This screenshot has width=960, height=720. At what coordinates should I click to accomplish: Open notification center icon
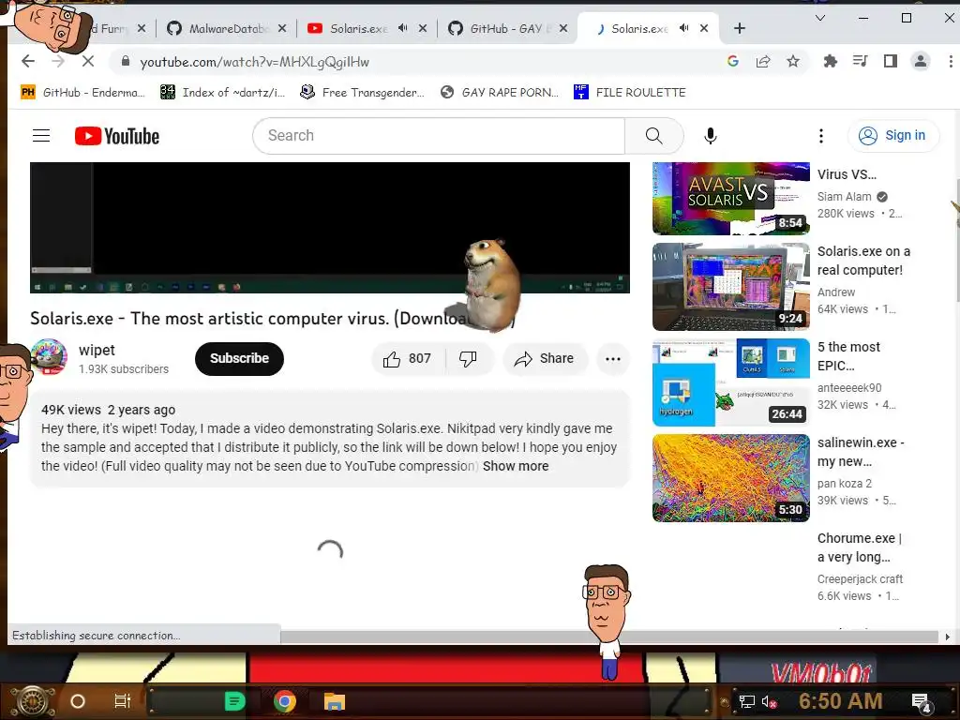[x=922, y=702]
